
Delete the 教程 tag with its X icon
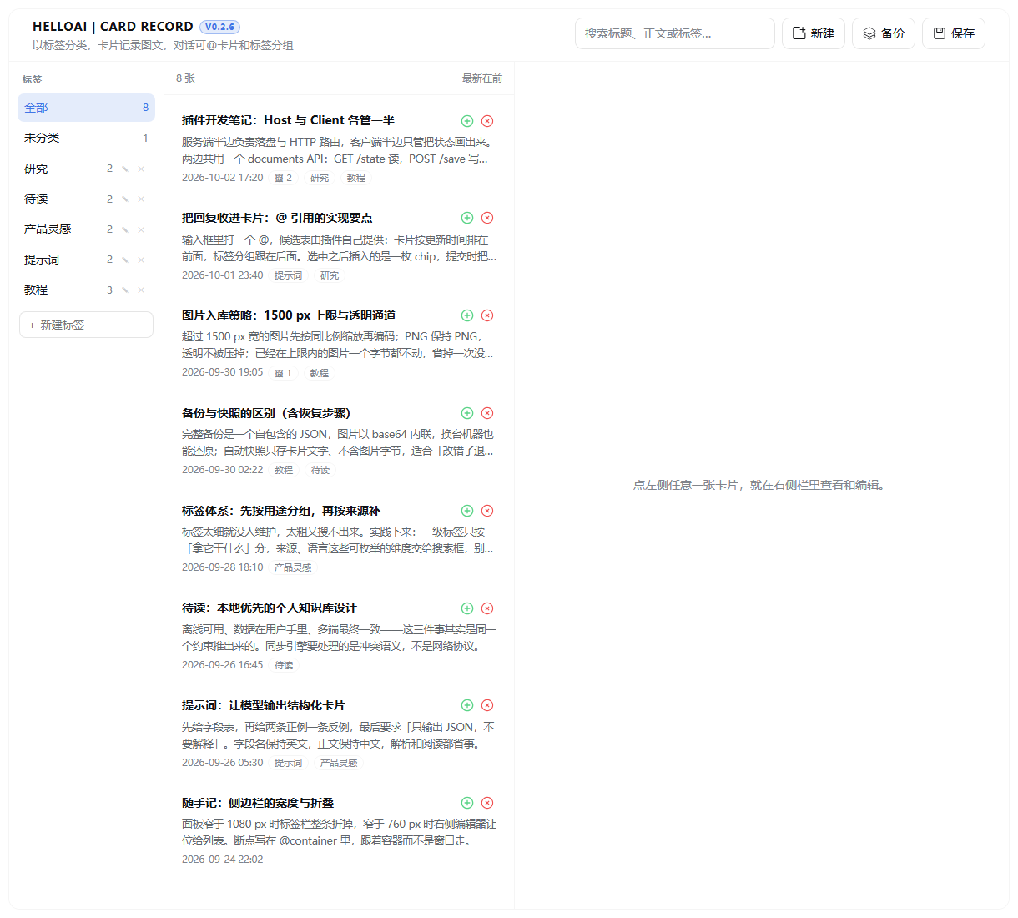point(141,290)
